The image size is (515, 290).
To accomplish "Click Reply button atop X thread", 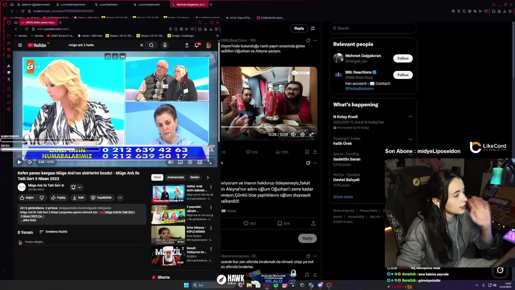I will point(299,28).
